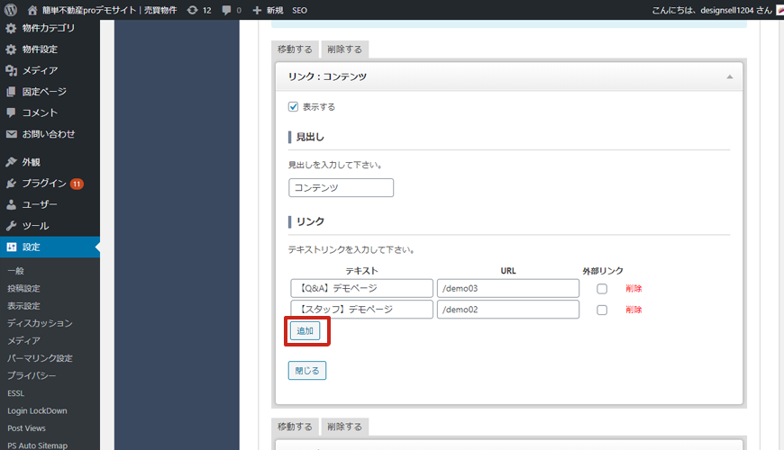Enable 外部リンク for スタッフ デモページ row
Screen dimensions: 784x450
click(x=602, y=310)
